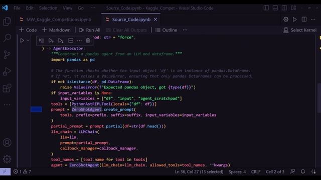Click the editor vertical scrollbar
Viewport: 321px width, 180px height.
pyautogui.click(x=319, y=98)
